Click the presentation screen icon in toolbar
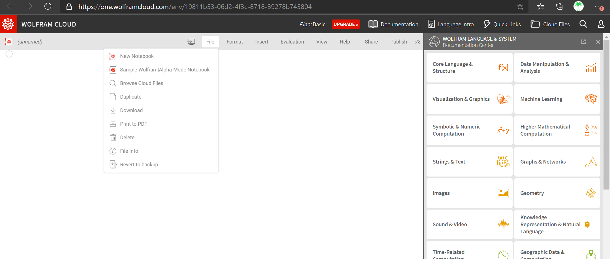 (x=191, y=42)
